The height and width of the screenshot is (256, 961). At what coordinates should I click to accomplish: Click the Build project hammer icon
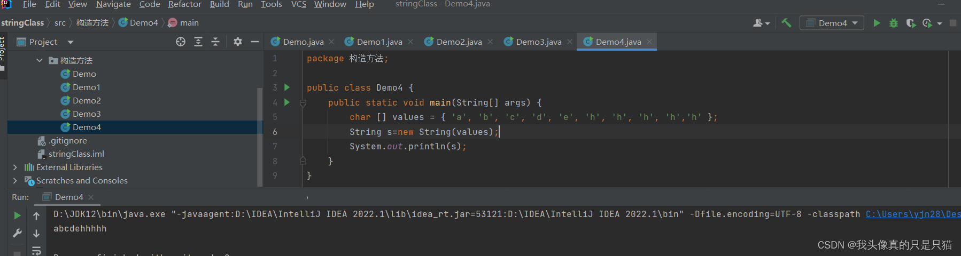(786, 23)
